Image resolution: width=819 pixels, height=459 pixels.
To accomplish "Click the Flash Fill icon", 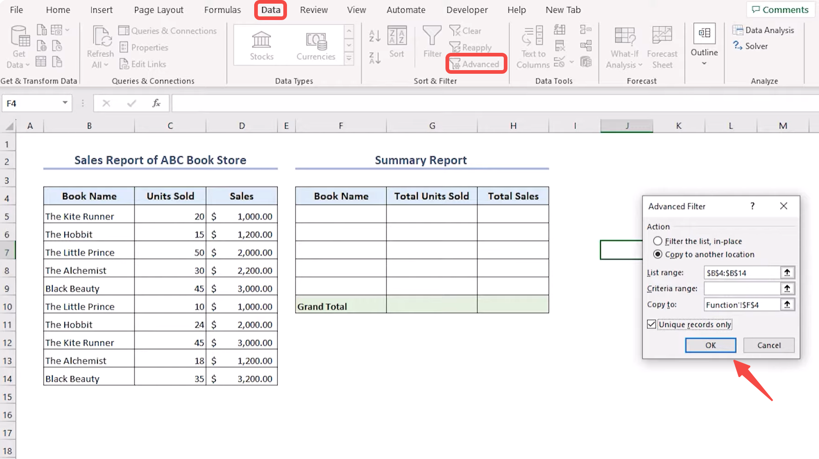I will [559, 30].
